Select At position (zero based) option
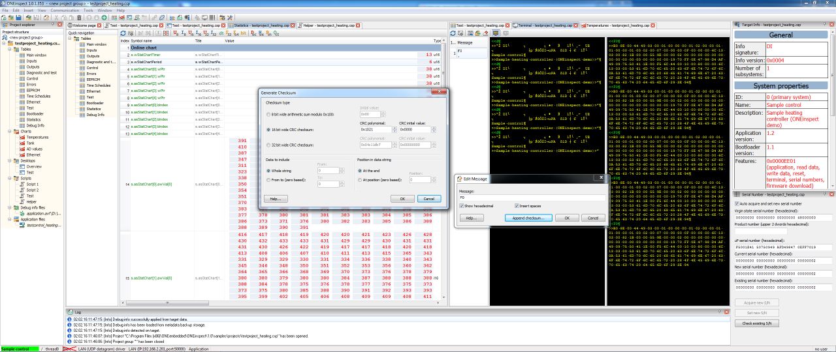The width and height of the screenshot is (836, 352). (x=360, y=179)
